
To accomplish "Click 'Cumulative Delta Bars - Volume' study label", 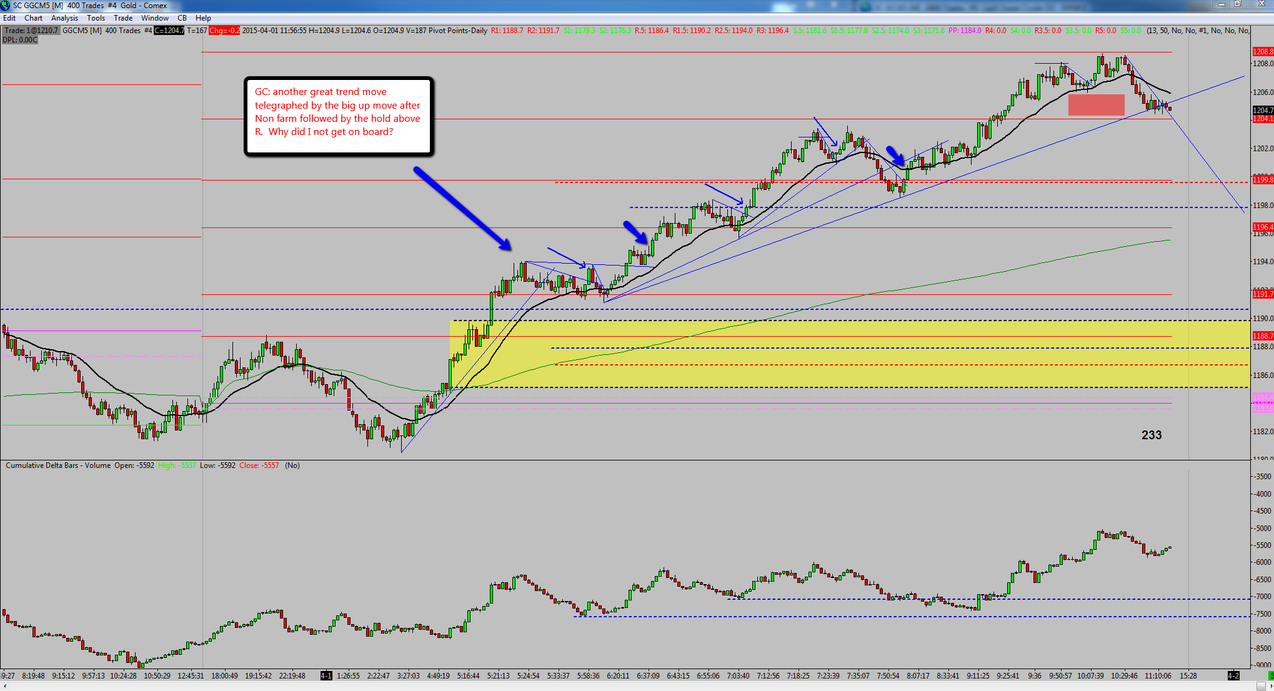I will [x=58, y=465].
